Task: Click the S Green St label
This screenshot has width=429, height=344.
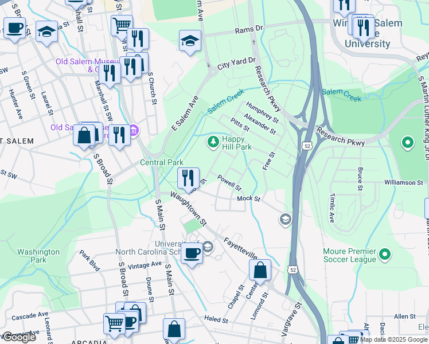Action: (29, 85)
